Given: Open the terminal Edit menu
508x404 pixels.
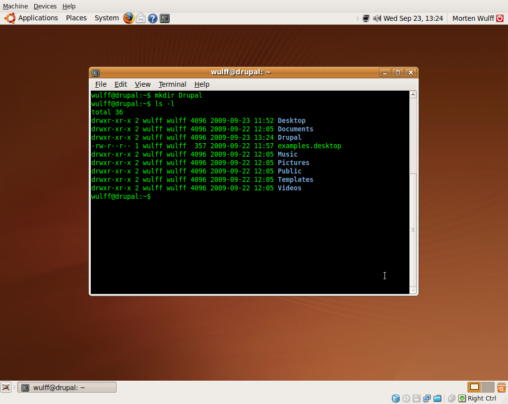Looking at the screenshot, I should pyautogui.click(x=121, y=84).
